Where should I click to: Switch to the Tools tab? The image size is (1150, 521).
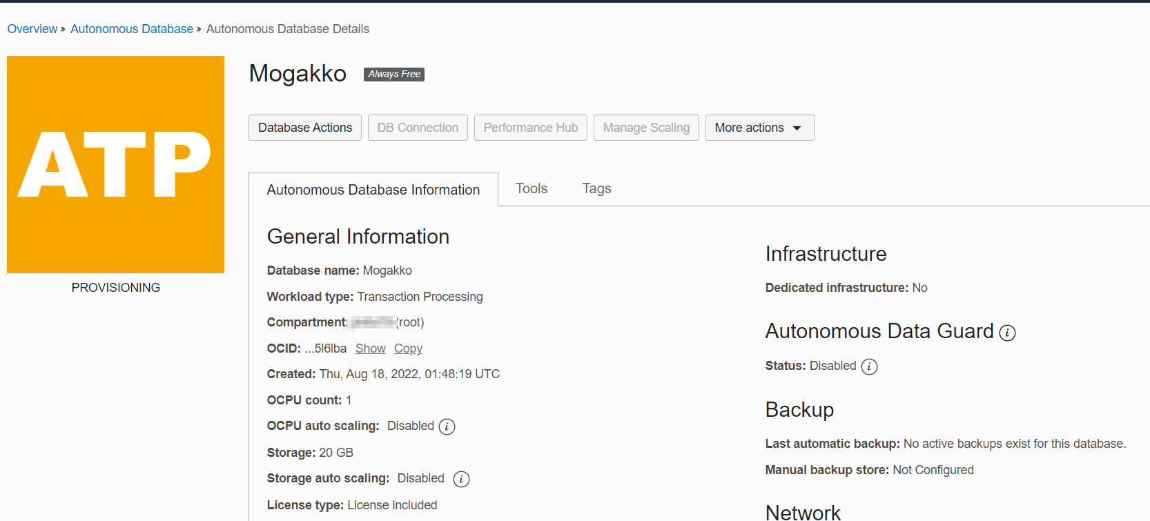click(532, 188)
